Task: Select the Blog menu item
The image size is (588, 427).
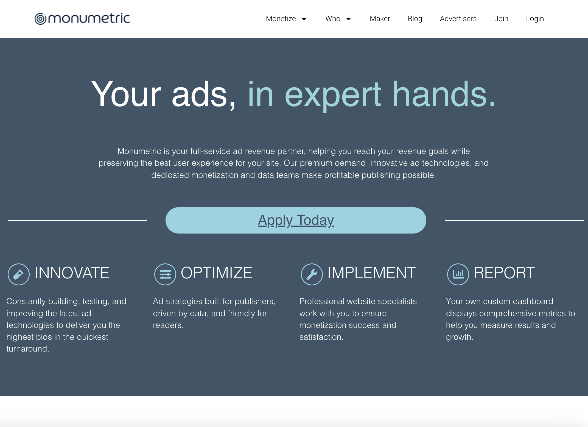Action: [414, 18]
